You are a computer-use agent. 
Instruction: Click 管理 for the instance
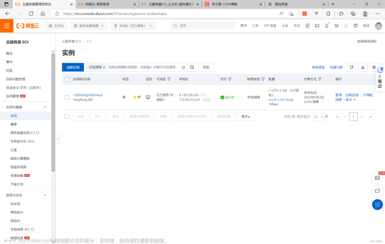coord(338,95)
